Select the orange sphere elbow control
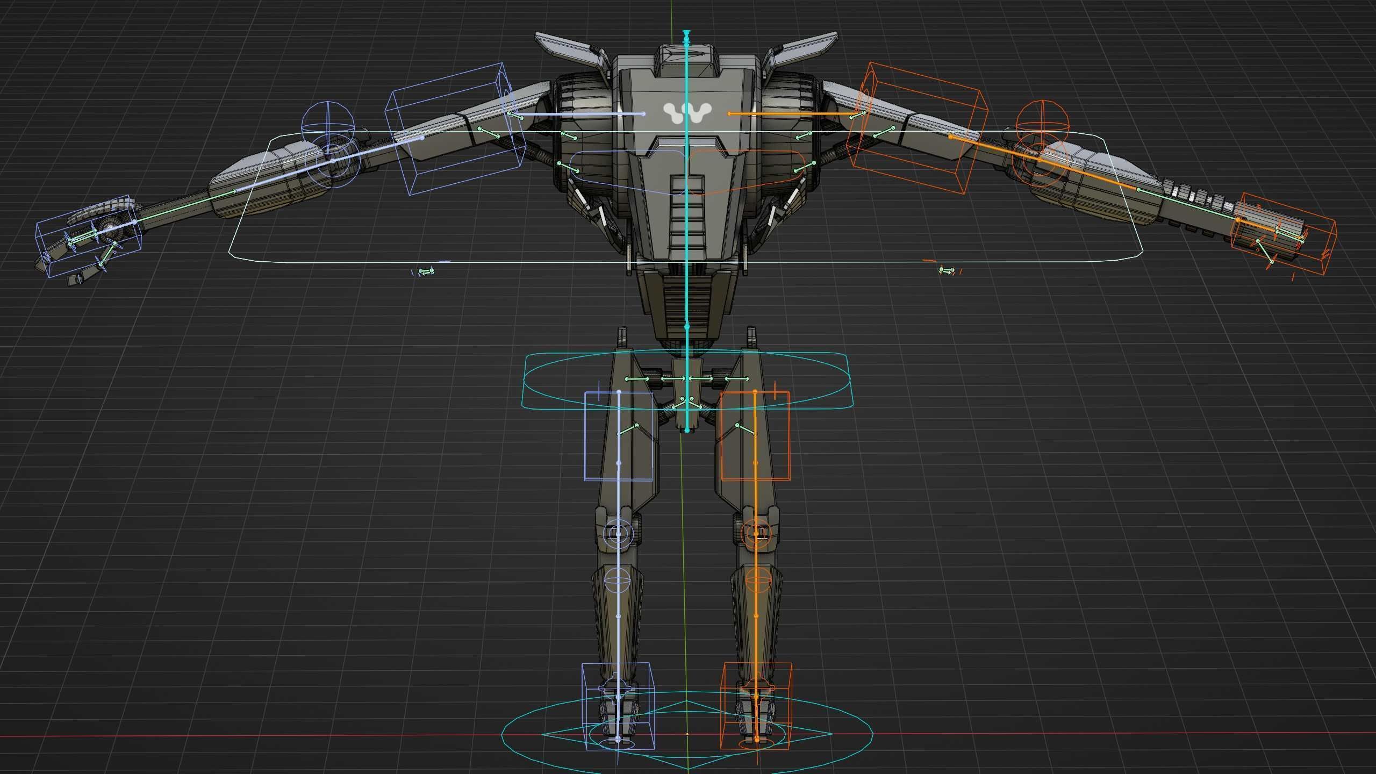The image size is (1376, 774). (x=1042, y=126)
